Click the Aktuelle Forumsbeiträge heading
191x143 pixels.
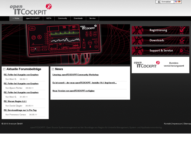click(24, 69)
